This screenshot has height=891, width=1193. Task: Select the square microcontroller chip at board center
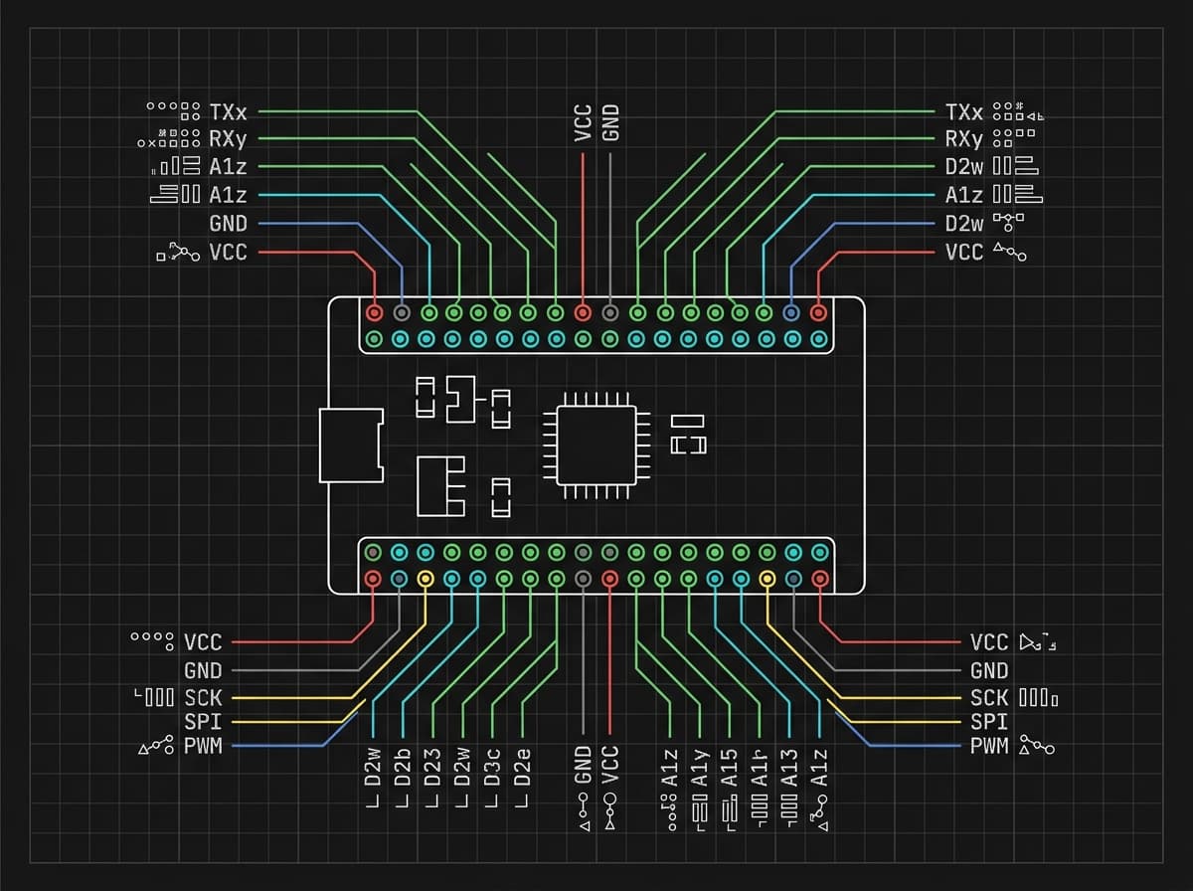tap(596, 445)
